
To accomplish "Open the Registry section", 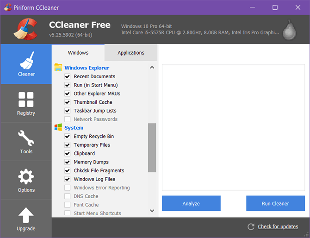I will pos(26,103).
